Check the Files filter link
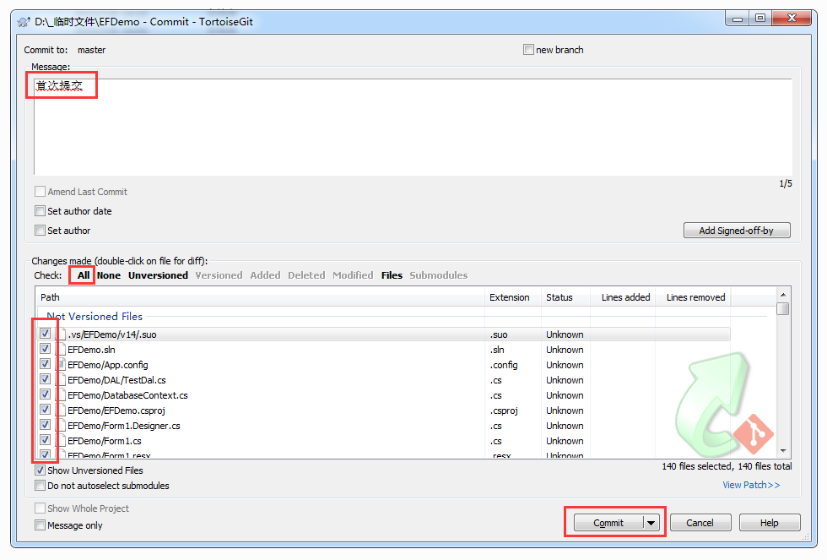 tap(392, 275)
